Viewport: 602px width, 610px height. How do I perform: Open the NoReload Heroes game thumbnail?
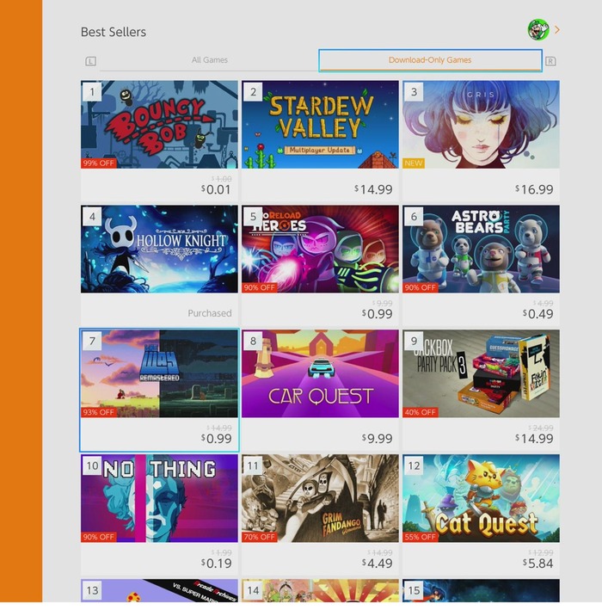pos(320,249)
